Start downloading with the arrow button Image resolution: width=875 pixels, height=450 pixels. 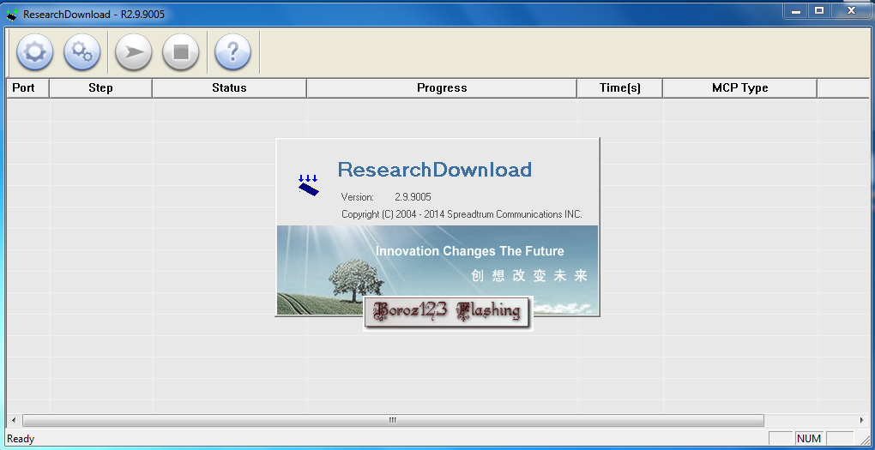(133, 52)
